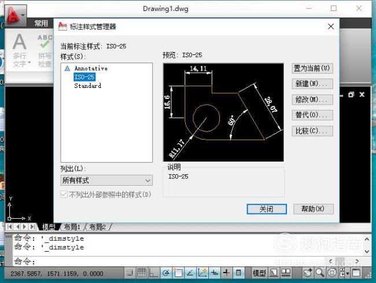This screenshot has width=376, height=283.
Task: Click the Clean Screen icon
Action: coord(356,273)
